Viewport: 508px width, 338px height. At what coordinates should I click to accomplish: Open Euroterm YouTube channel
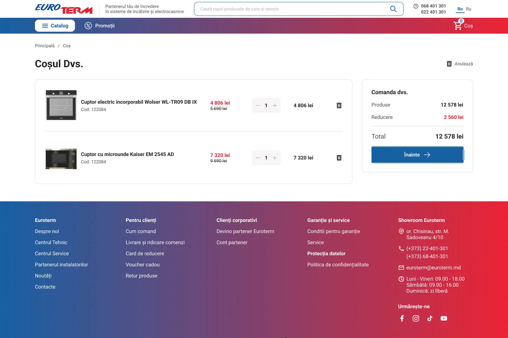pos(444,318)
